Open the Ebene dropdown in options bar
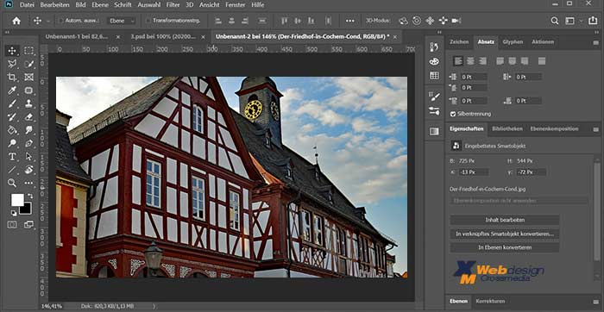 point(122,21)
